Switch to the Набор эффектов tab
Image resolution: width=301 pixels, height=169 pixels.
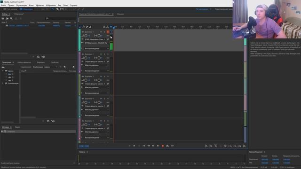(24, 62)
